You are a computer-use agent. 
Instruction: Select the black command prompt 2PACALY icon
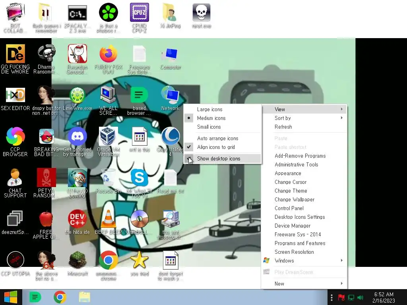point(78,12)
